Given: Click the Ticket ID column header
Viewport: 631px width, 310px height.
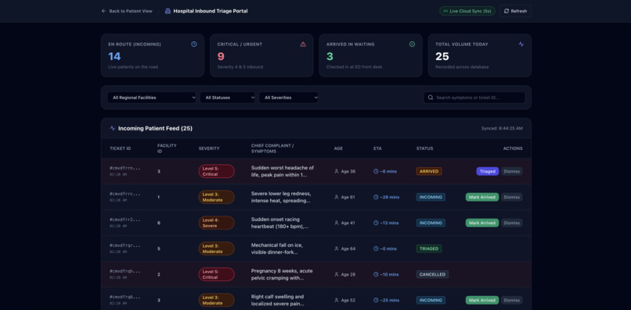Looking at the screenshot, I should [x=121, y=148].
